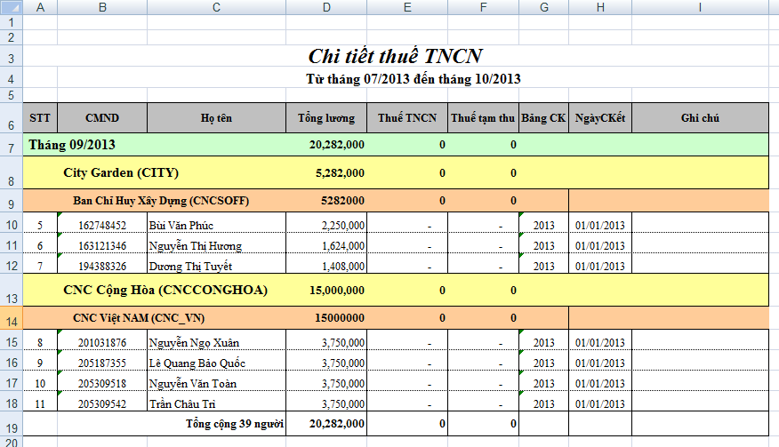Select row 14 header
The height and width of the screenshot is (447, 779).
point(12,318)
